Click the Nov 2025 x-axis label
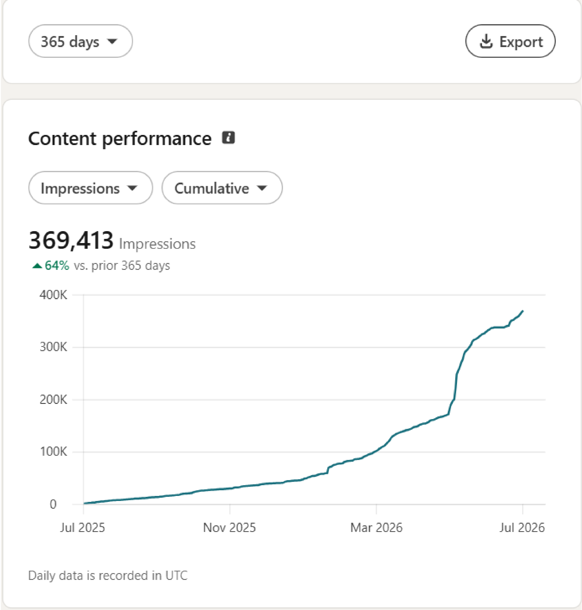Screen dimensions: 582x610 (229, 528)
